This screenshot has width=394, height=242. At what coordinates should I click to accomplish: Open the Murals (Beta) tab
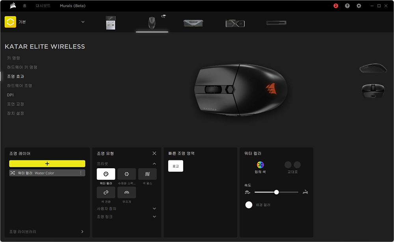[72, 6]
